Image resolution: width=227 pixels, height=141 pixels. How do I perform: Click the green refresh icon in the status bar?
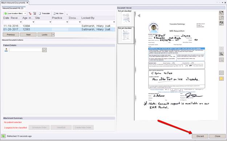(x=3, y=136)
